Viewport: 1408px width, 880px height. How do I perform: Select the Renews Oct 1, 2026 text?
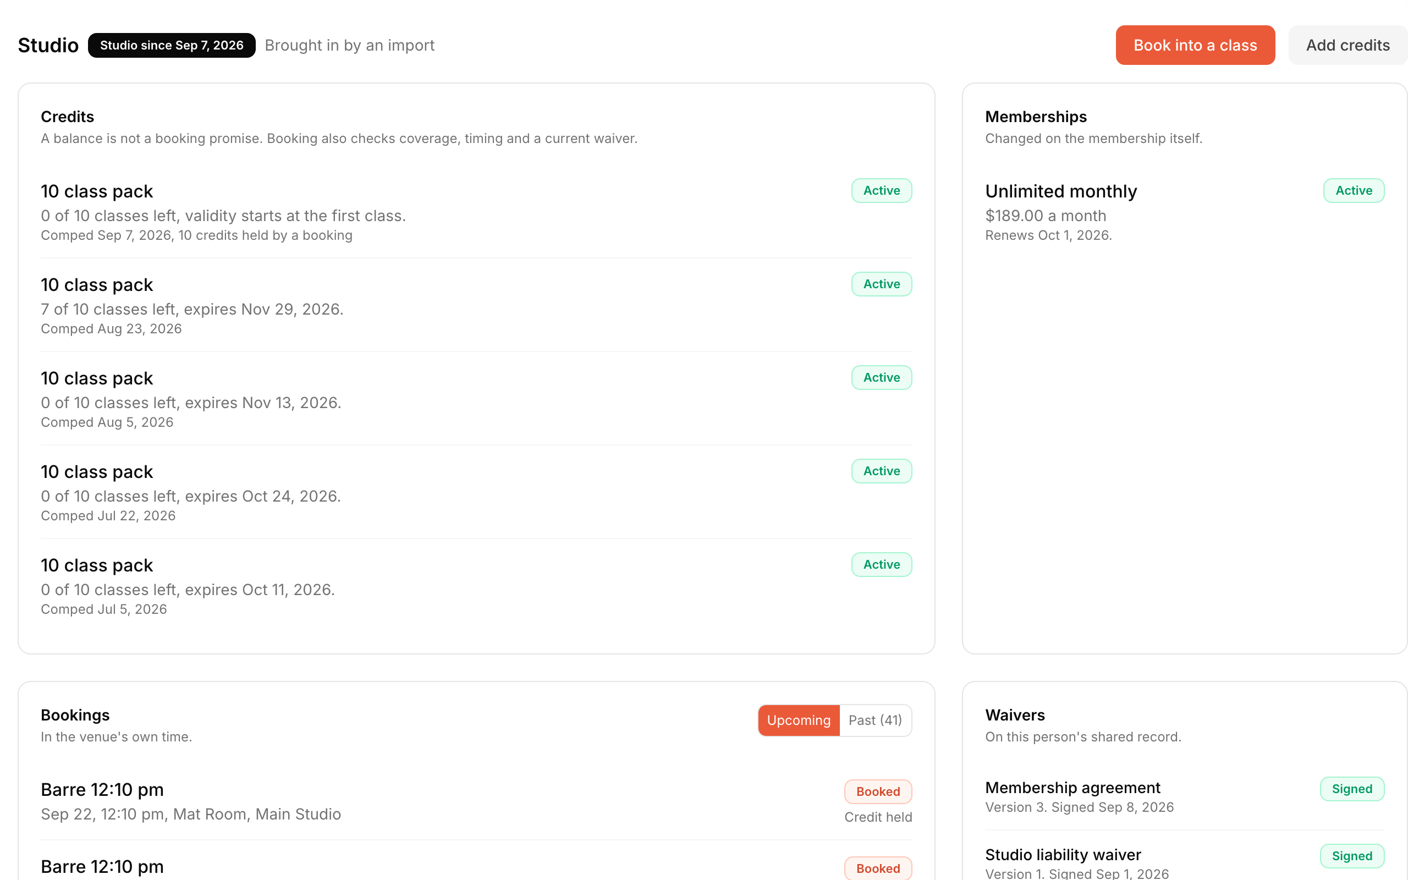tap(1048, 235)
